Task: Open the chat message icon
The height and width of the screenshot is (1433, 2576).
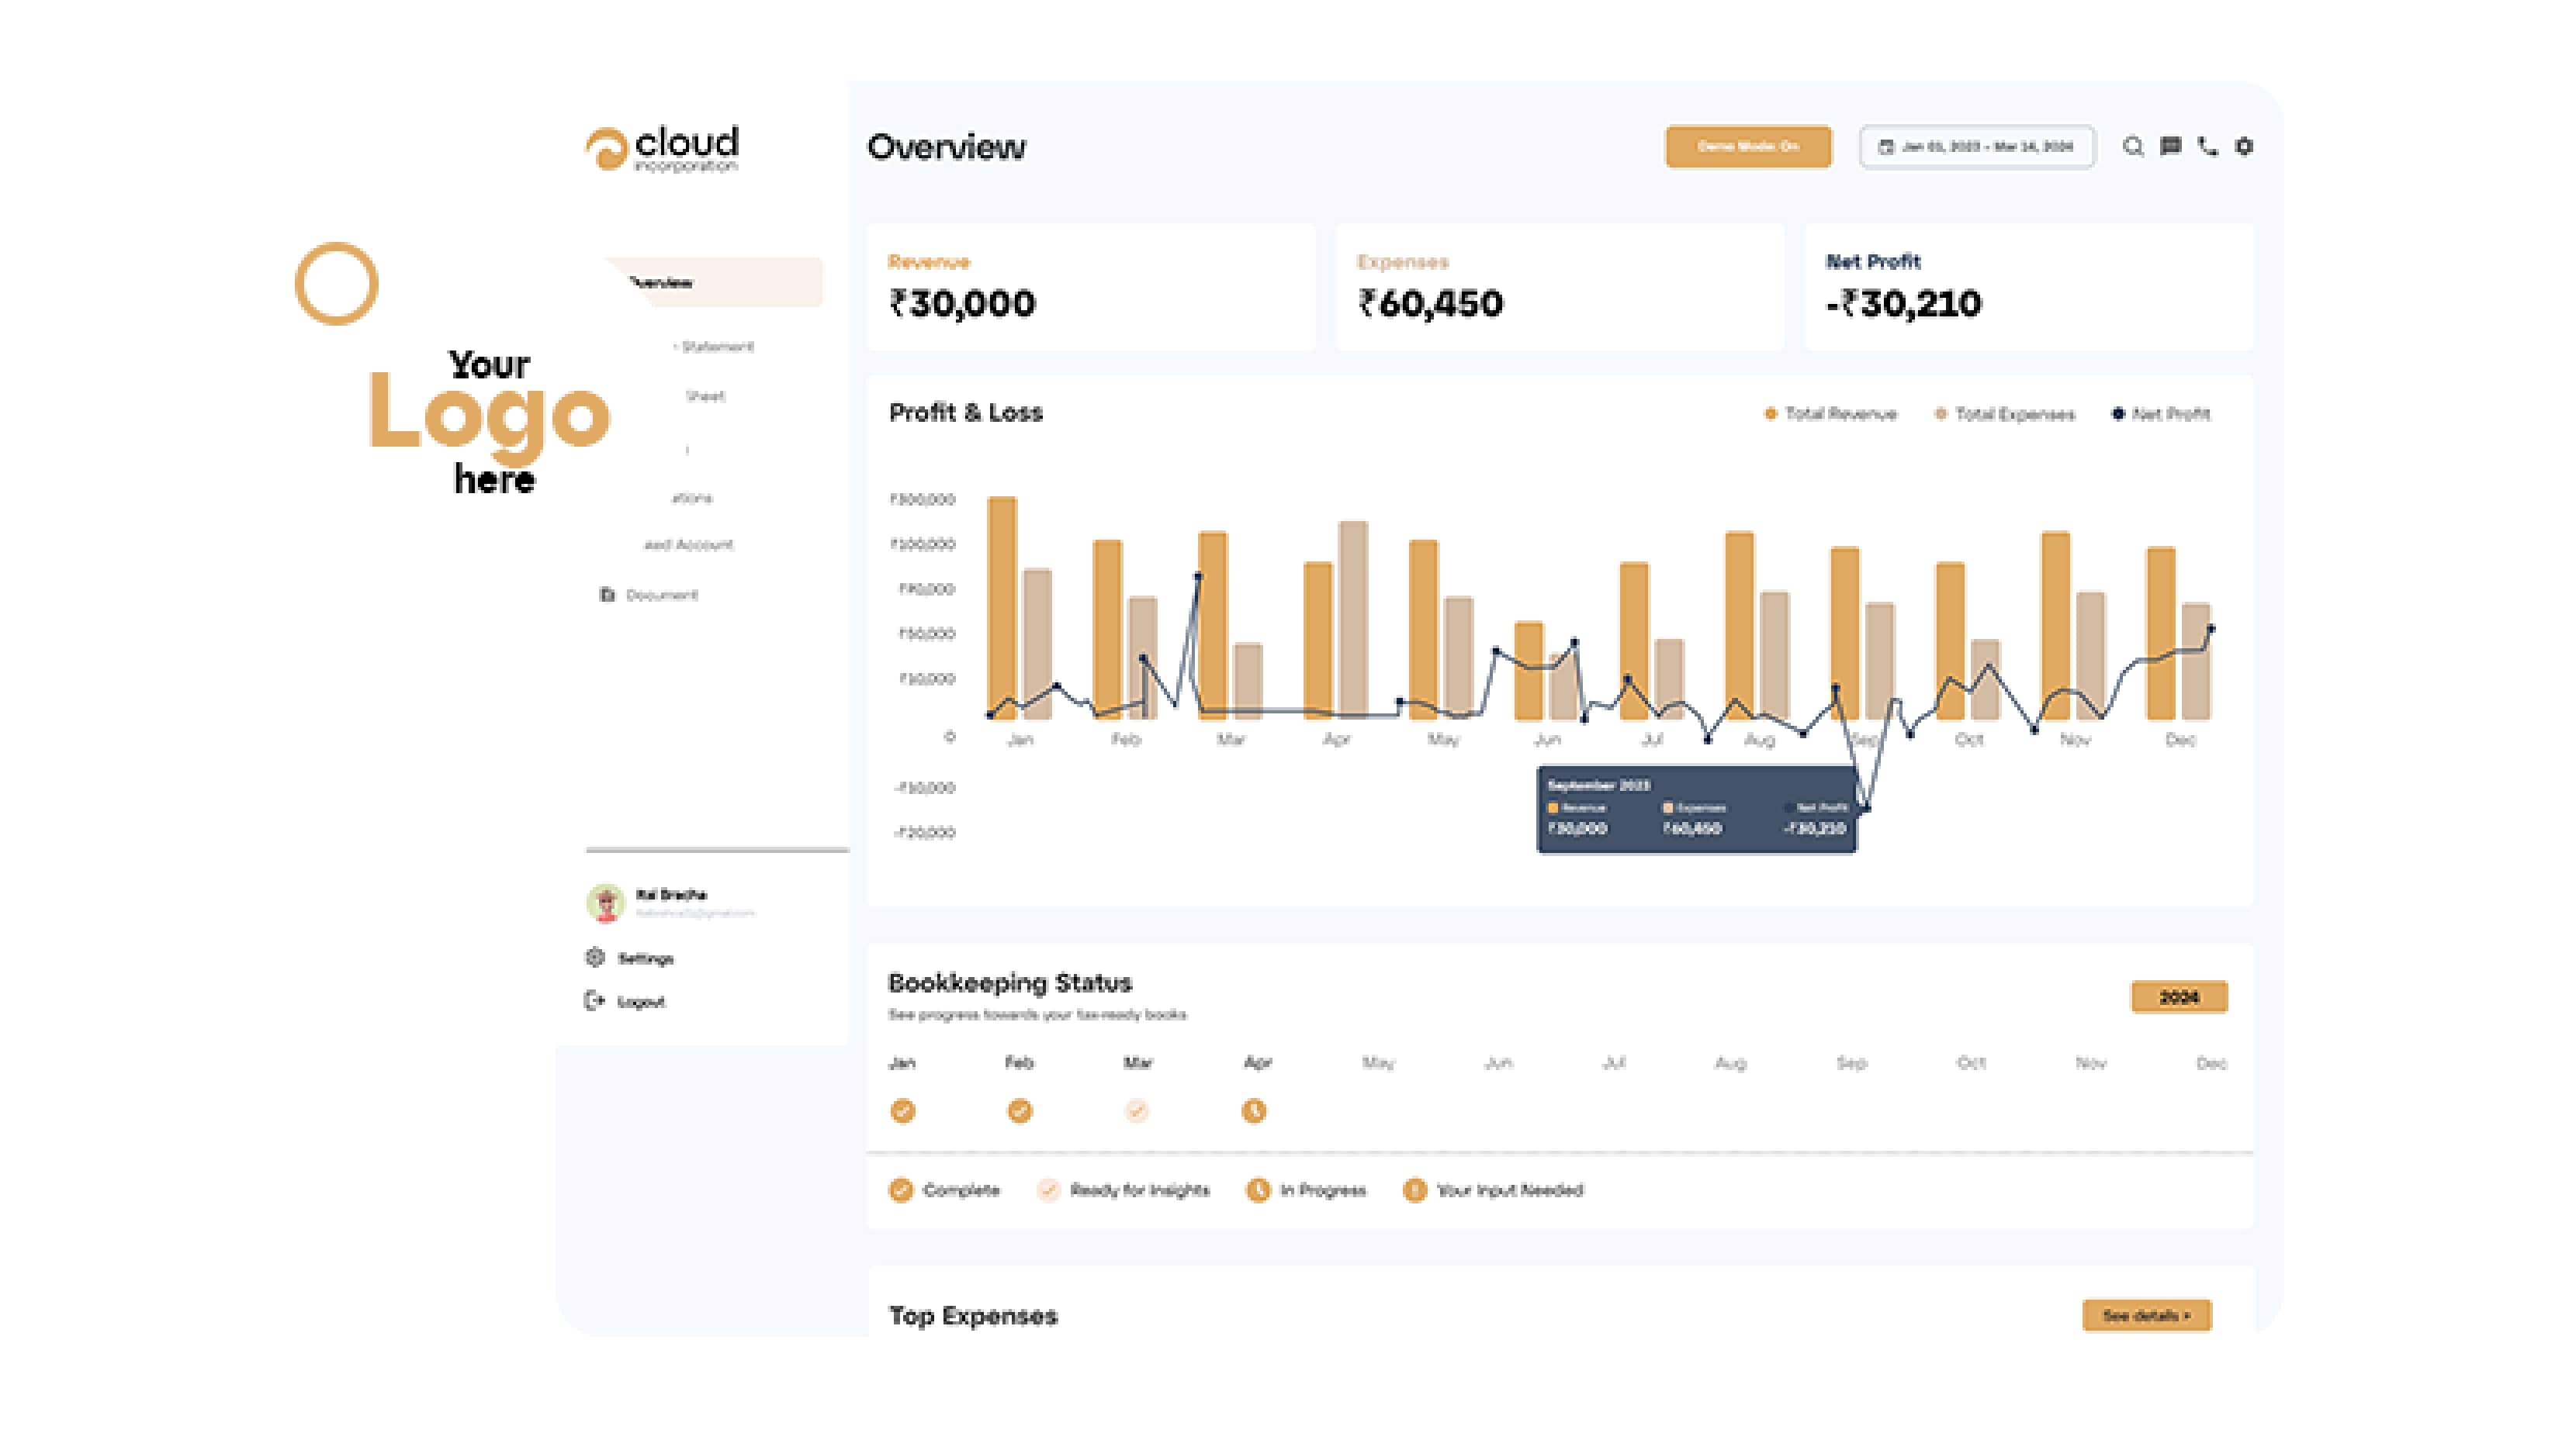Action: [2170, 147]
